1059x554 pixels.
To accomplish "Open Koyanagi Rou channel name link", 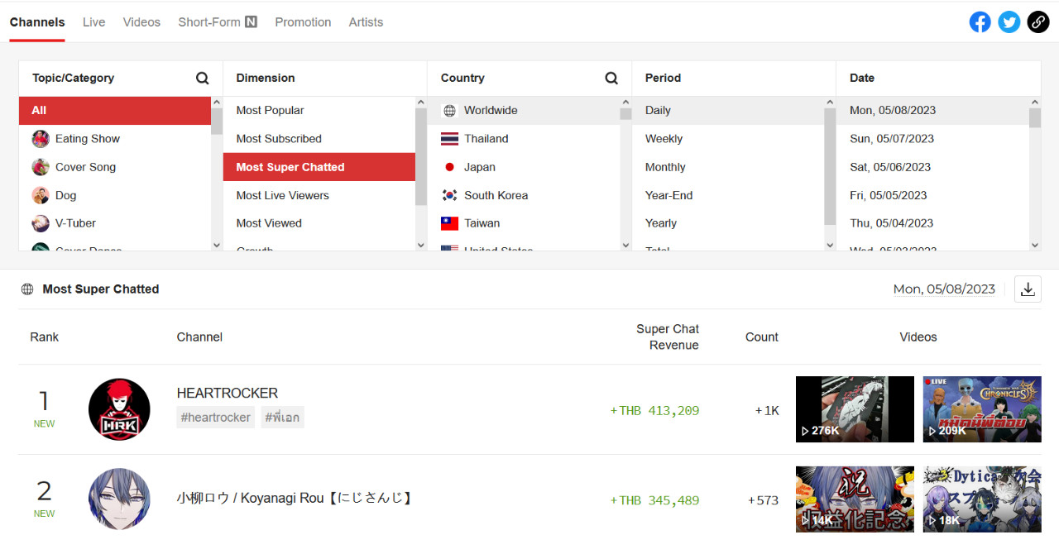I will point(295,499).
